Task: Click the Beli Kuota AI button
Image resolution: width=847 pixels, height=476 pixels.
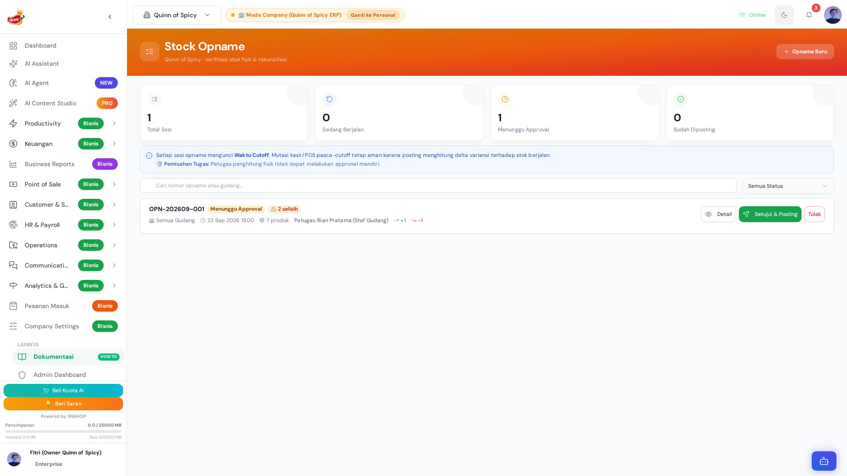Action: click(x=63, y=390)
